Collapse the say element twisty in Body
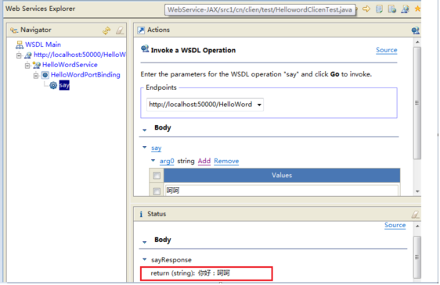This screenshot has width=440, height=285. [x=145, y=148]
